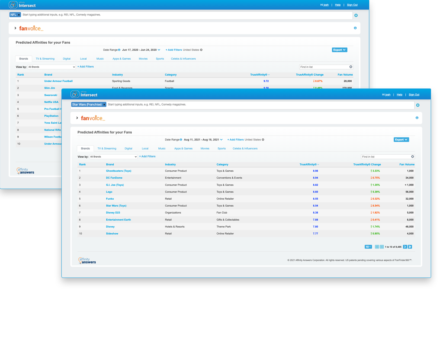Sort by TrueAffinity Change column in front window
The image size is (445, 343).
point(367,165)
